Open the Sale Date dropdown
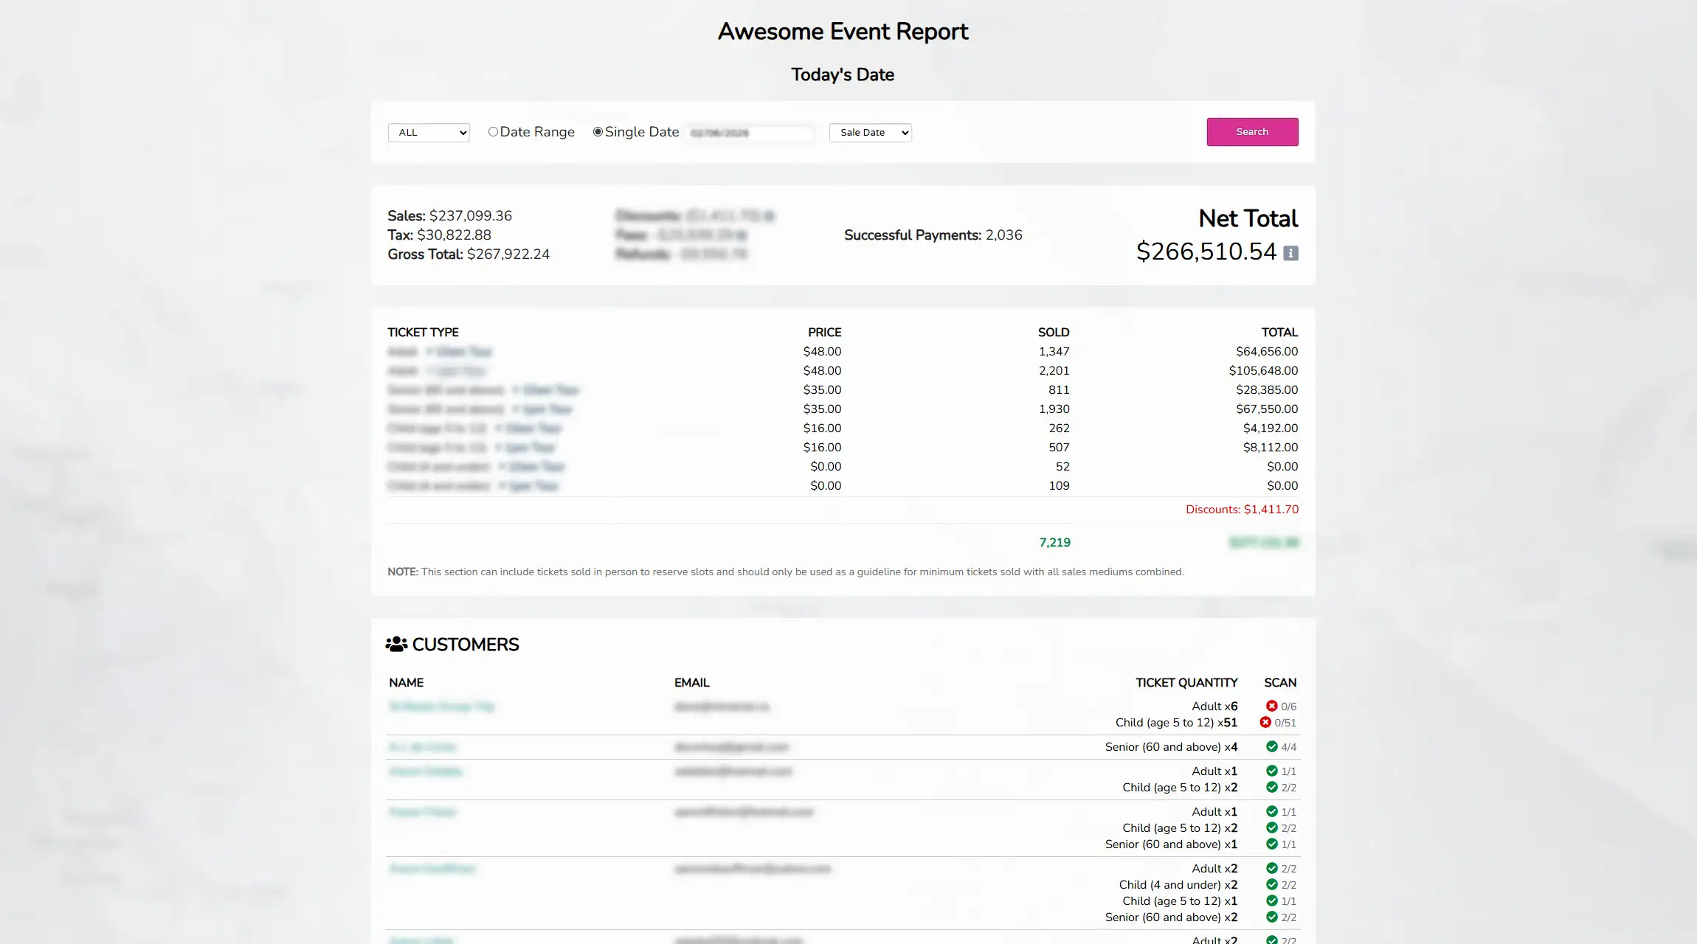The height and width of the screenshot is (944, 1697). click(x=871, y=133)
